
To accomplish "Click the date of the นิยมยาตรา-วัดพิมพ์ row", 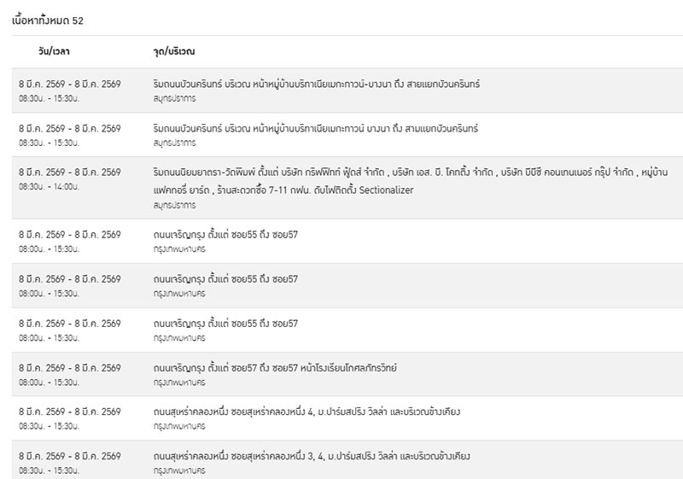I will coord(70,172).
